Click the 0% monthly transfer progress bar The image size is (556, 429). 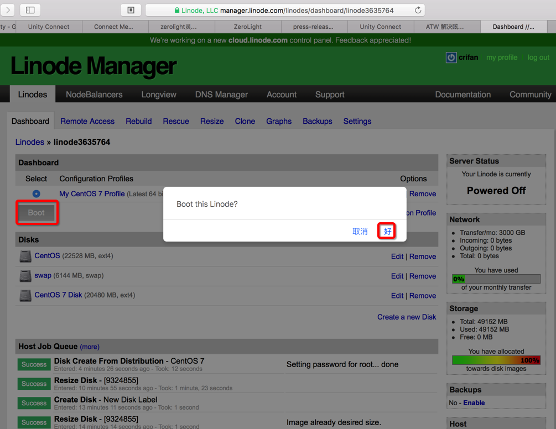(x=496, y=279)
